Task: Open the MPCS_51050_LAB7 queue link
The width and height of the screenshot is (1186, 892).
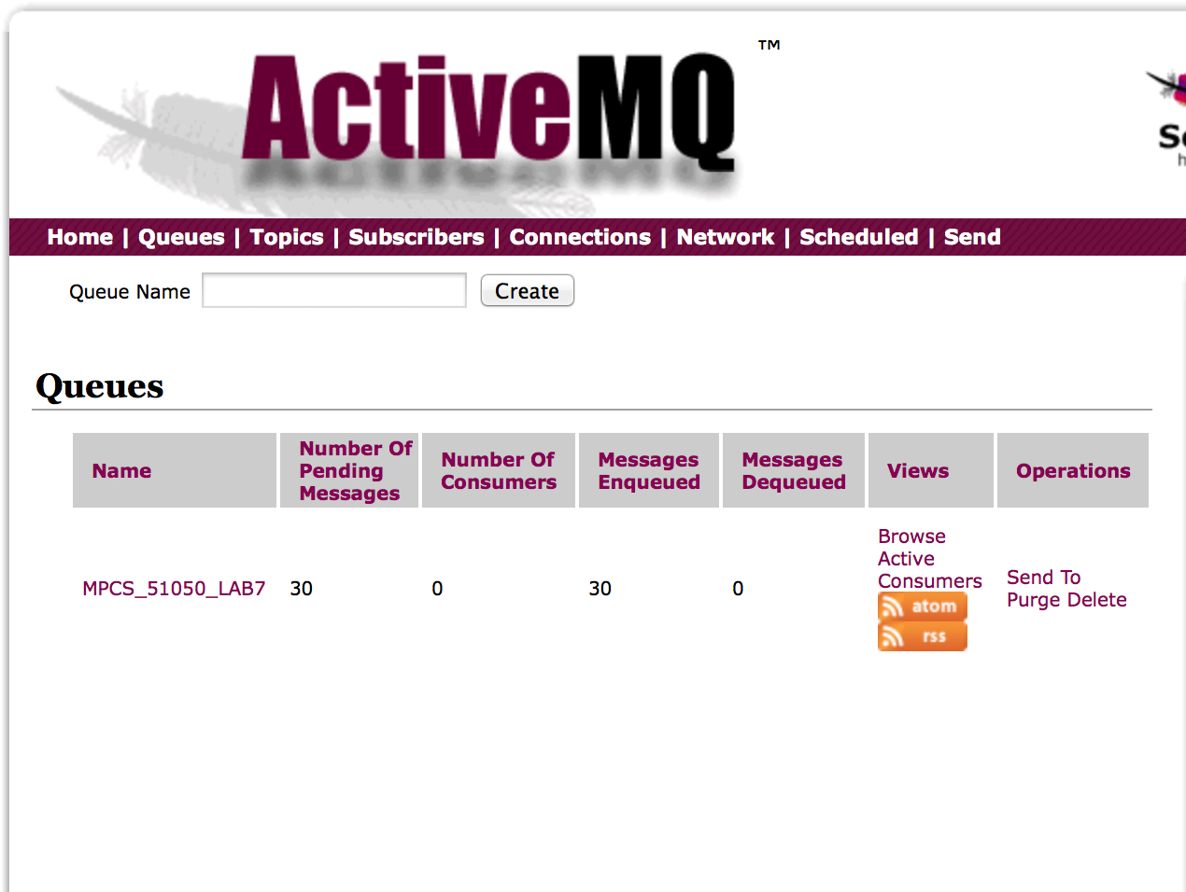Action: point(174,589)
